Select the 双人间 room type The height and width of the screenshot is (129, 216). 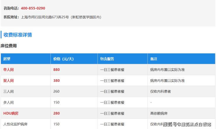8,80
